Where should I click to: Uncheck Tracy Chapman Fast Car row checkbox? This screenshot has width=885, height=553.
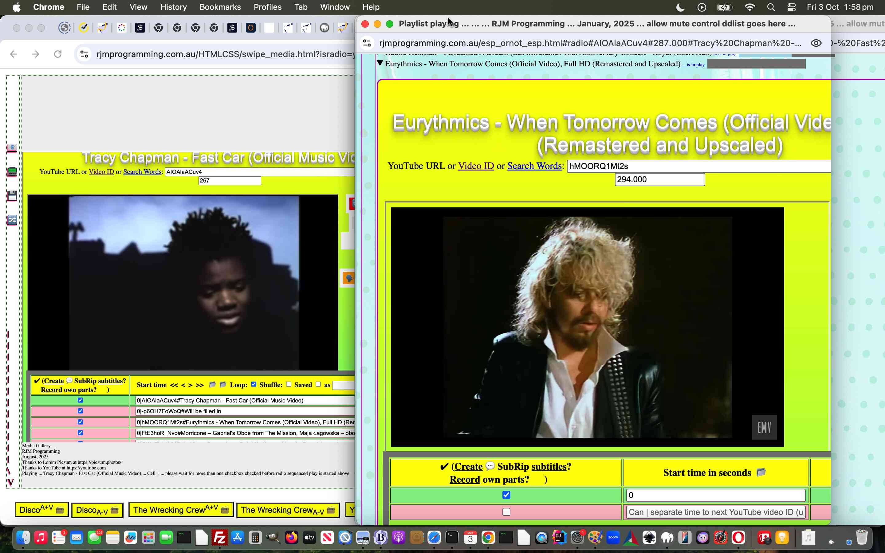pos(80,400)
